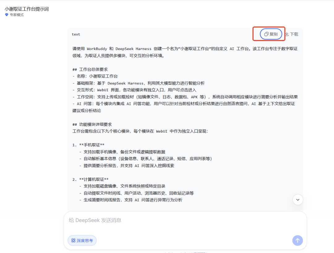
Task: Click the line starting '自动提取文件时间线'
Action: tap(137, 193)
